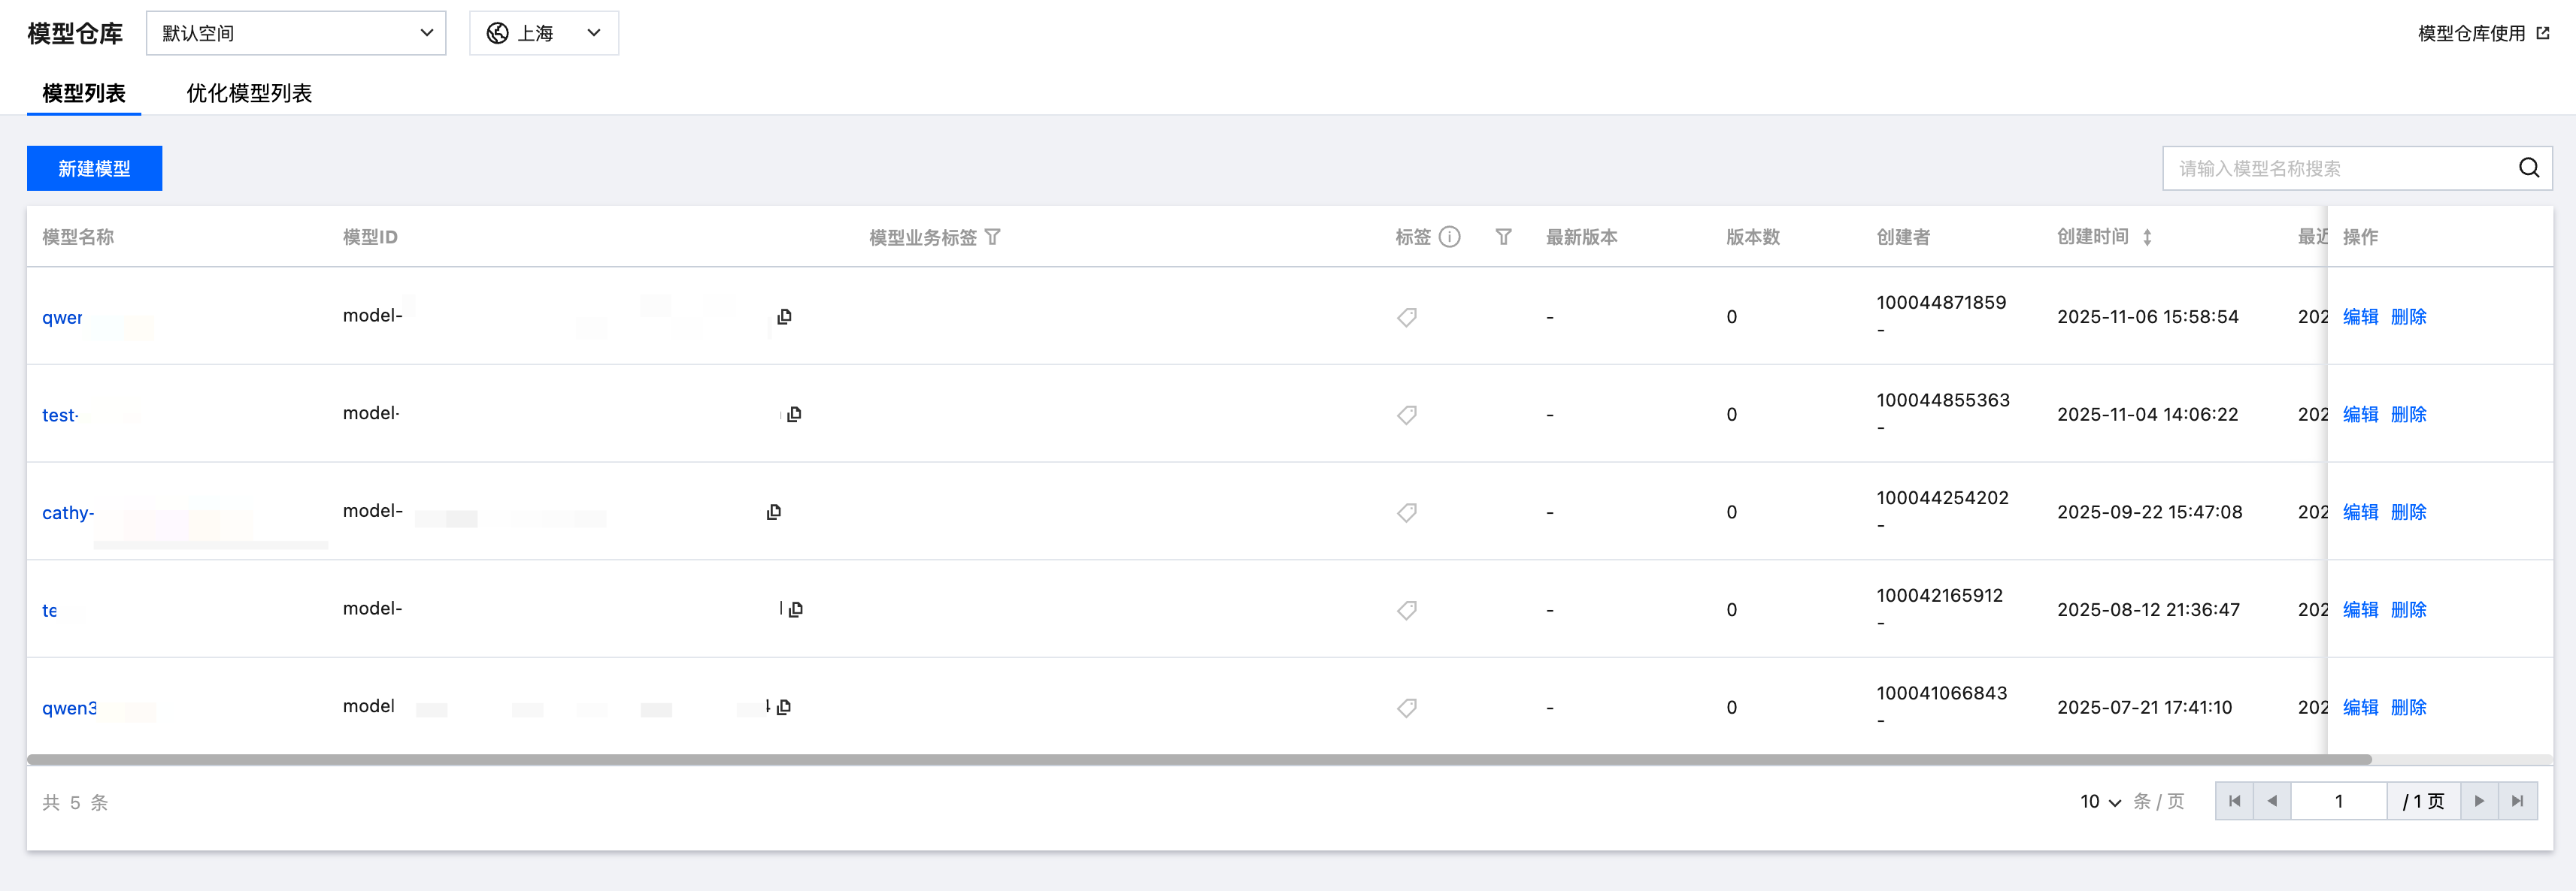Image resolution: width=2576 pixels, height=891 pixels.
Task: Click the horizontal table scrollbar
Action: (x=1200, y=759)
